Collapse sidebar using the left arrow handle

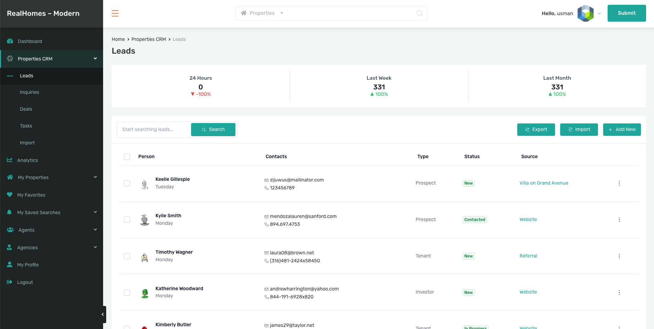point(102,314)
